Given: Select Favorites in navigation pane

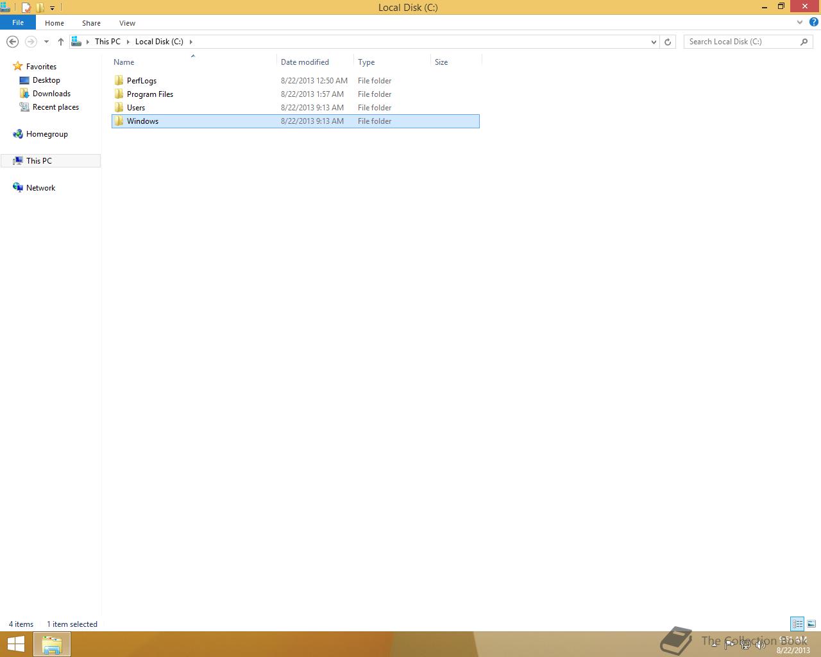Looking at the screenshot, I should 41,67.
